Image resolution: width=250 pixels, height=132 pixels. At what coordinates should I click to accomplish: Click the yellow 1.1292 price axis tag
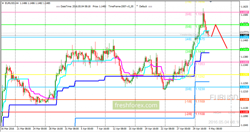coord(244,74)
